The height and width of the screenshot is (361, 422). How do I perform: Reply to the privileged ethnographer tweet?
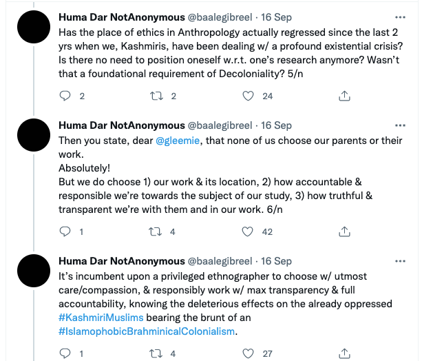pos(66,353)
